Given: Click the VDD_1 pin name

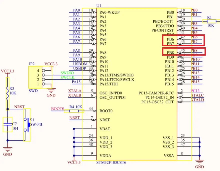Looking at the screenshot, I should click(106, 138).
